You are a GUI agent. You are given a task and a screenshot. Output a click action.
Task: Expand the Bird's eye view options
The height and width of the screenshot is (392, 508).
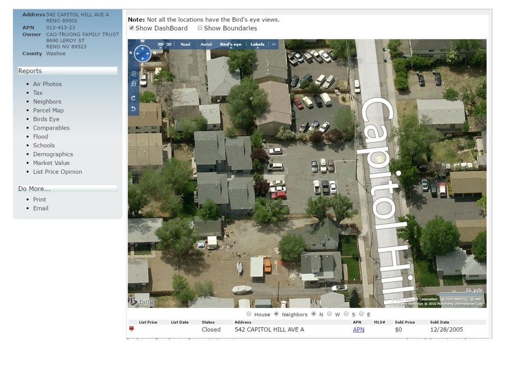point(231,45)
